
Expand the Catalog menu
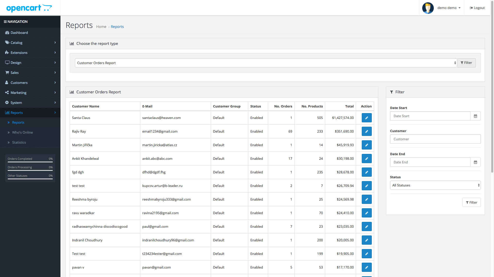click(x=30, y=43)
